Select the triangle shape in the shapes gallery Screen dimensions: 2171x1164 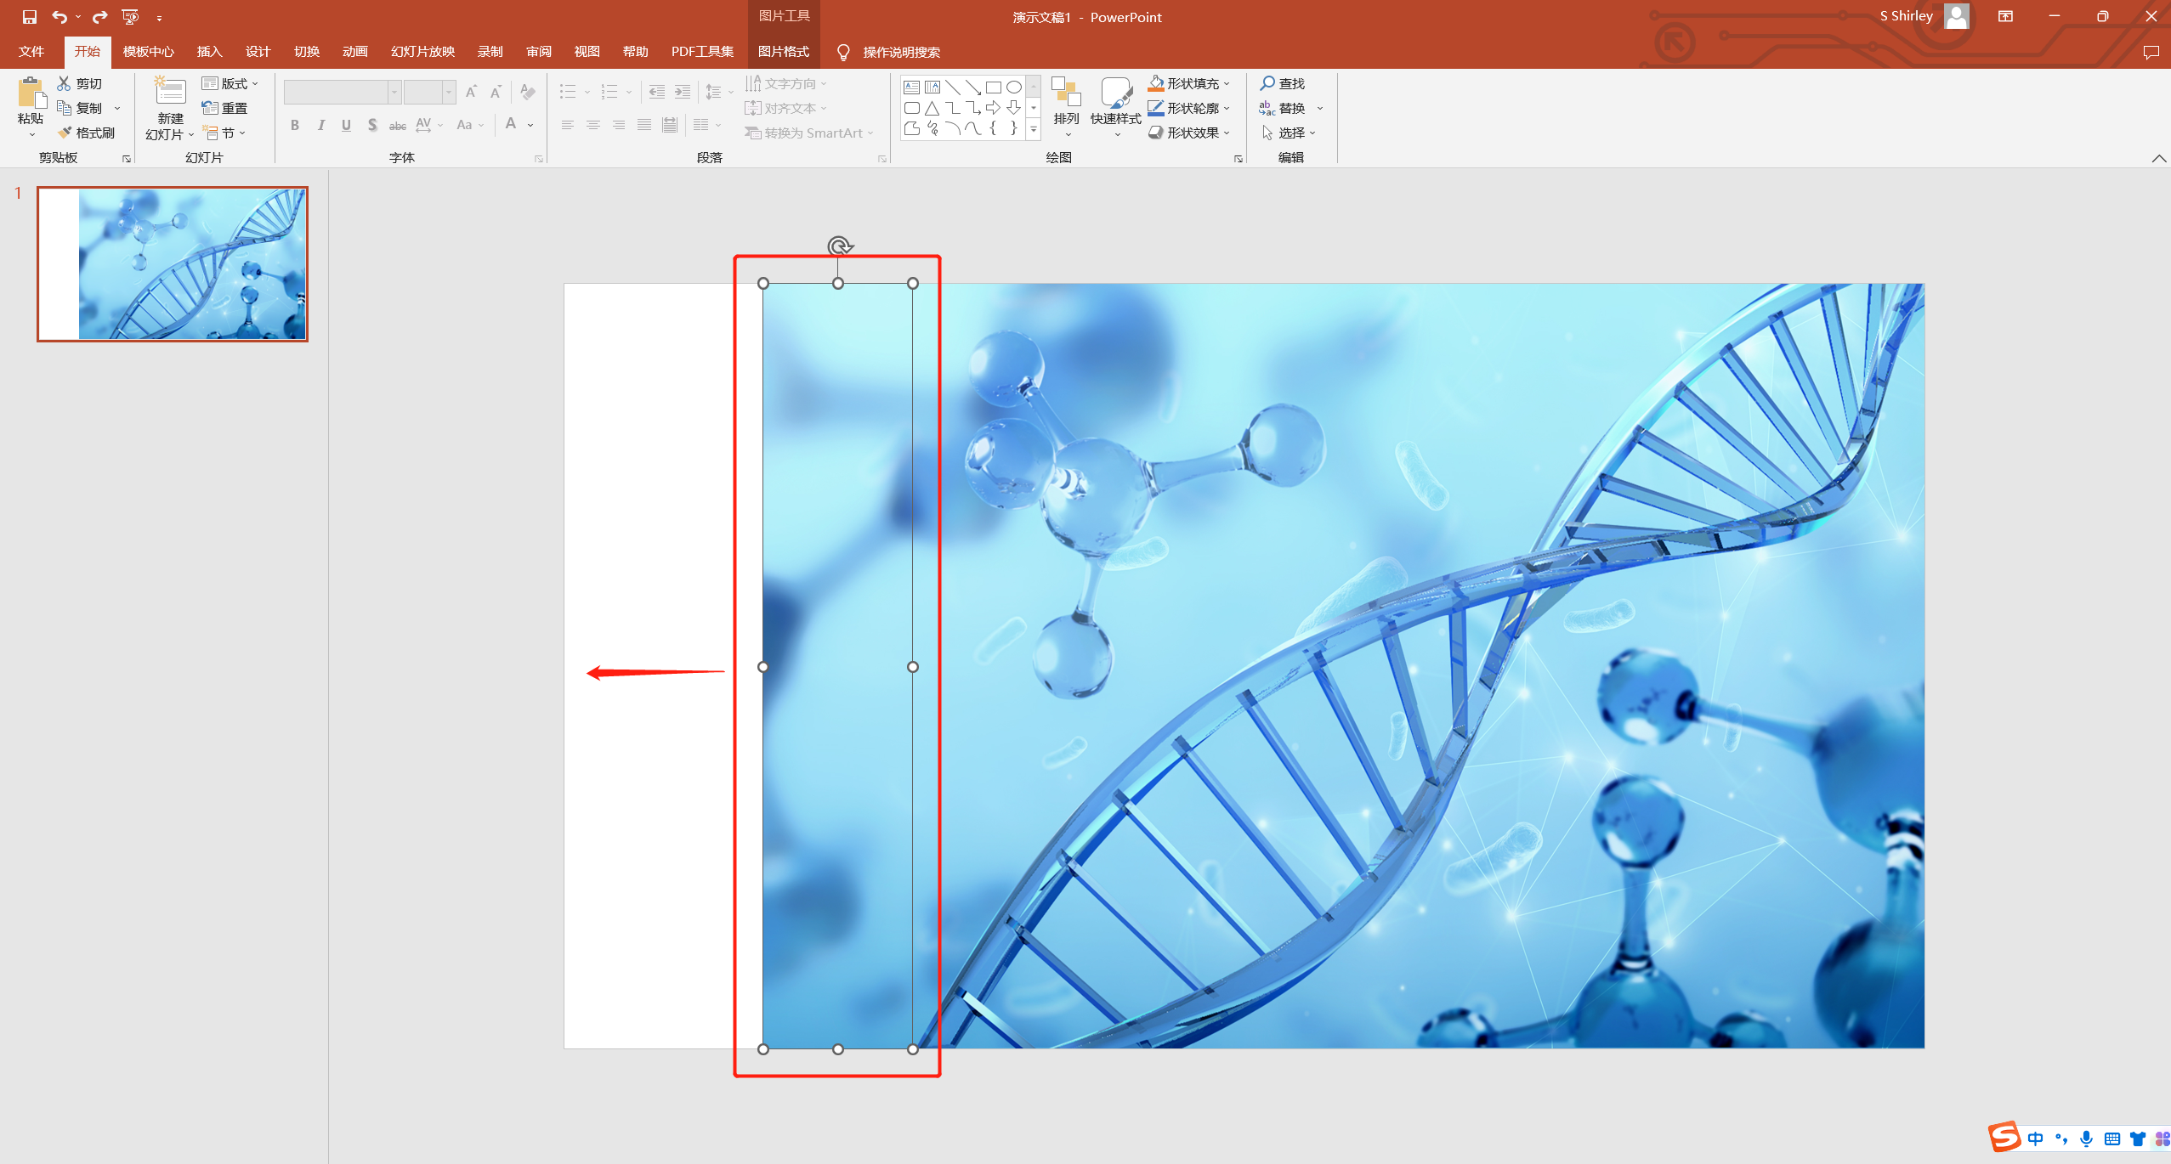point(932,108)
